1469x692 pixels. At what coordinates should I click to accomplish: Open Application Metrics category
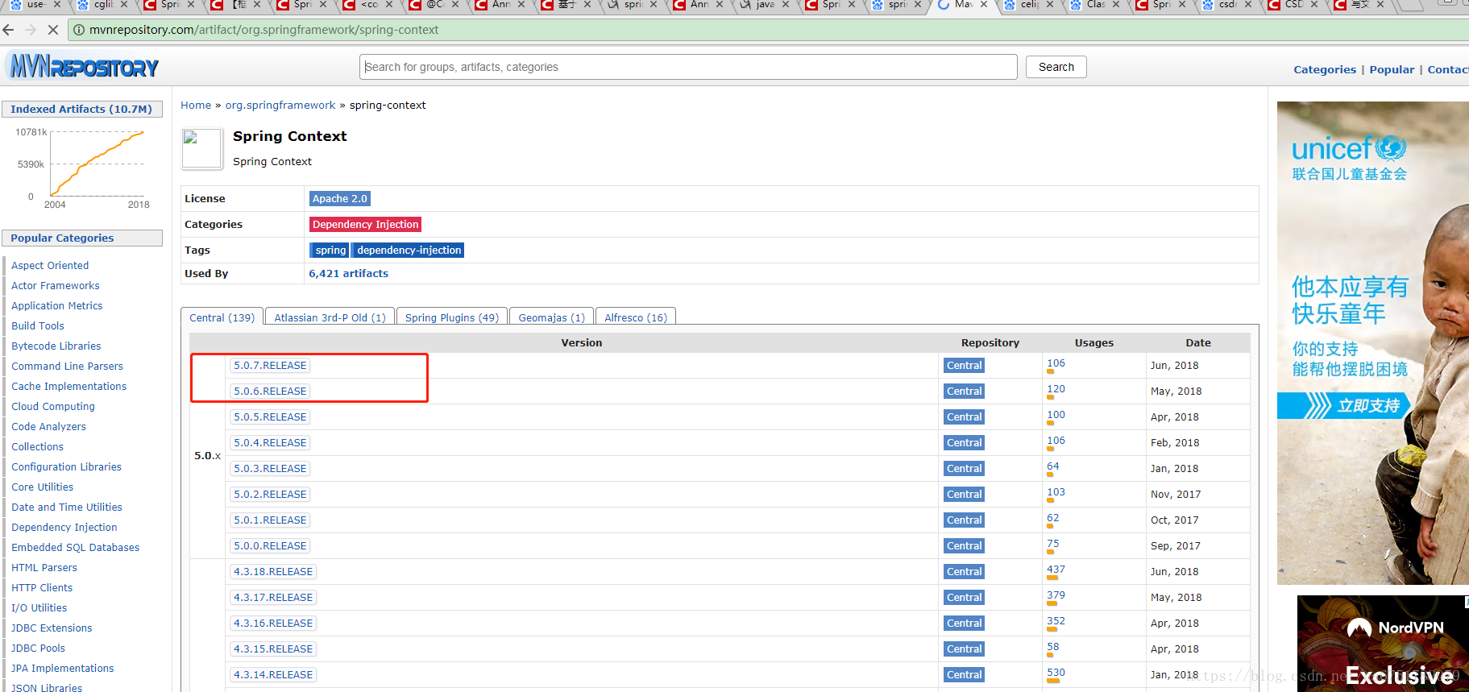(57, 305)
